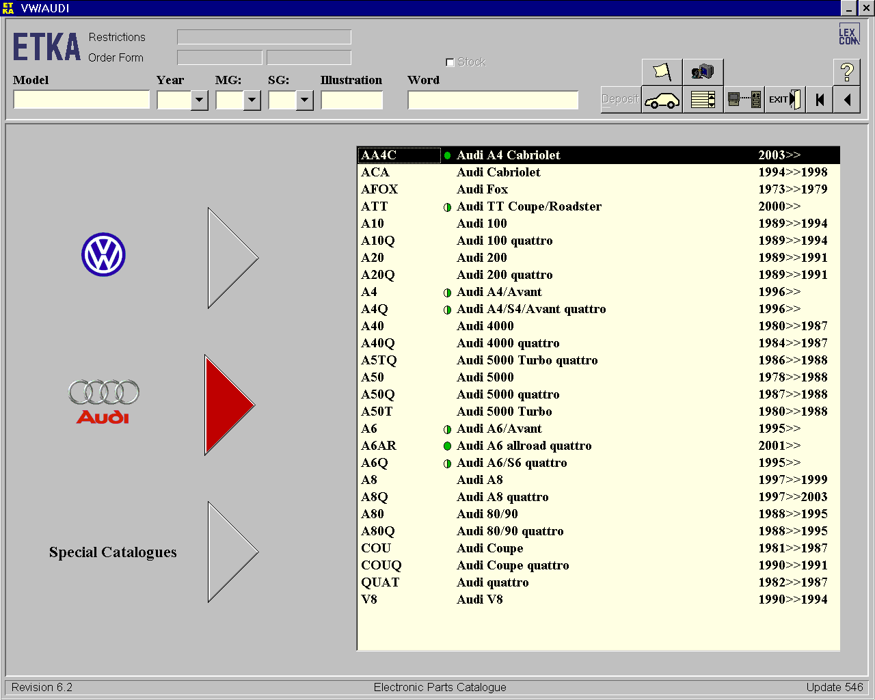Select the Audi 4000 quattro row

pyautogui.click(x=598, y=343)
